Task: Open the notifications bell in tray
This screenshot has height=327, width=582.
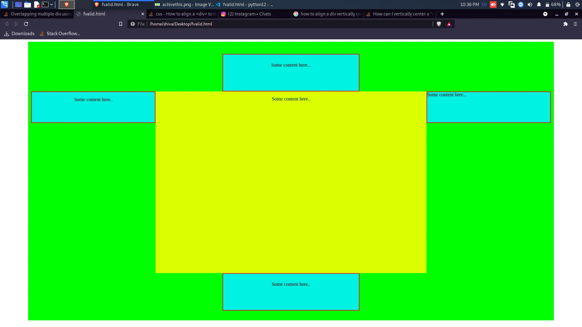Action: (539, 5)
